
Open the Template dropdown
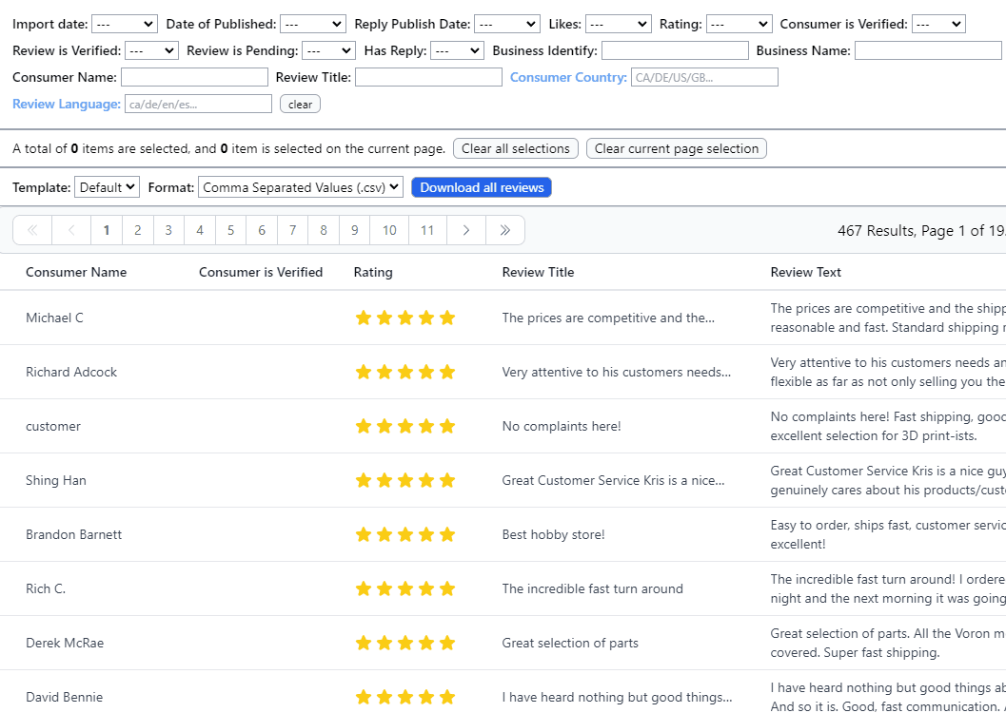107,187
